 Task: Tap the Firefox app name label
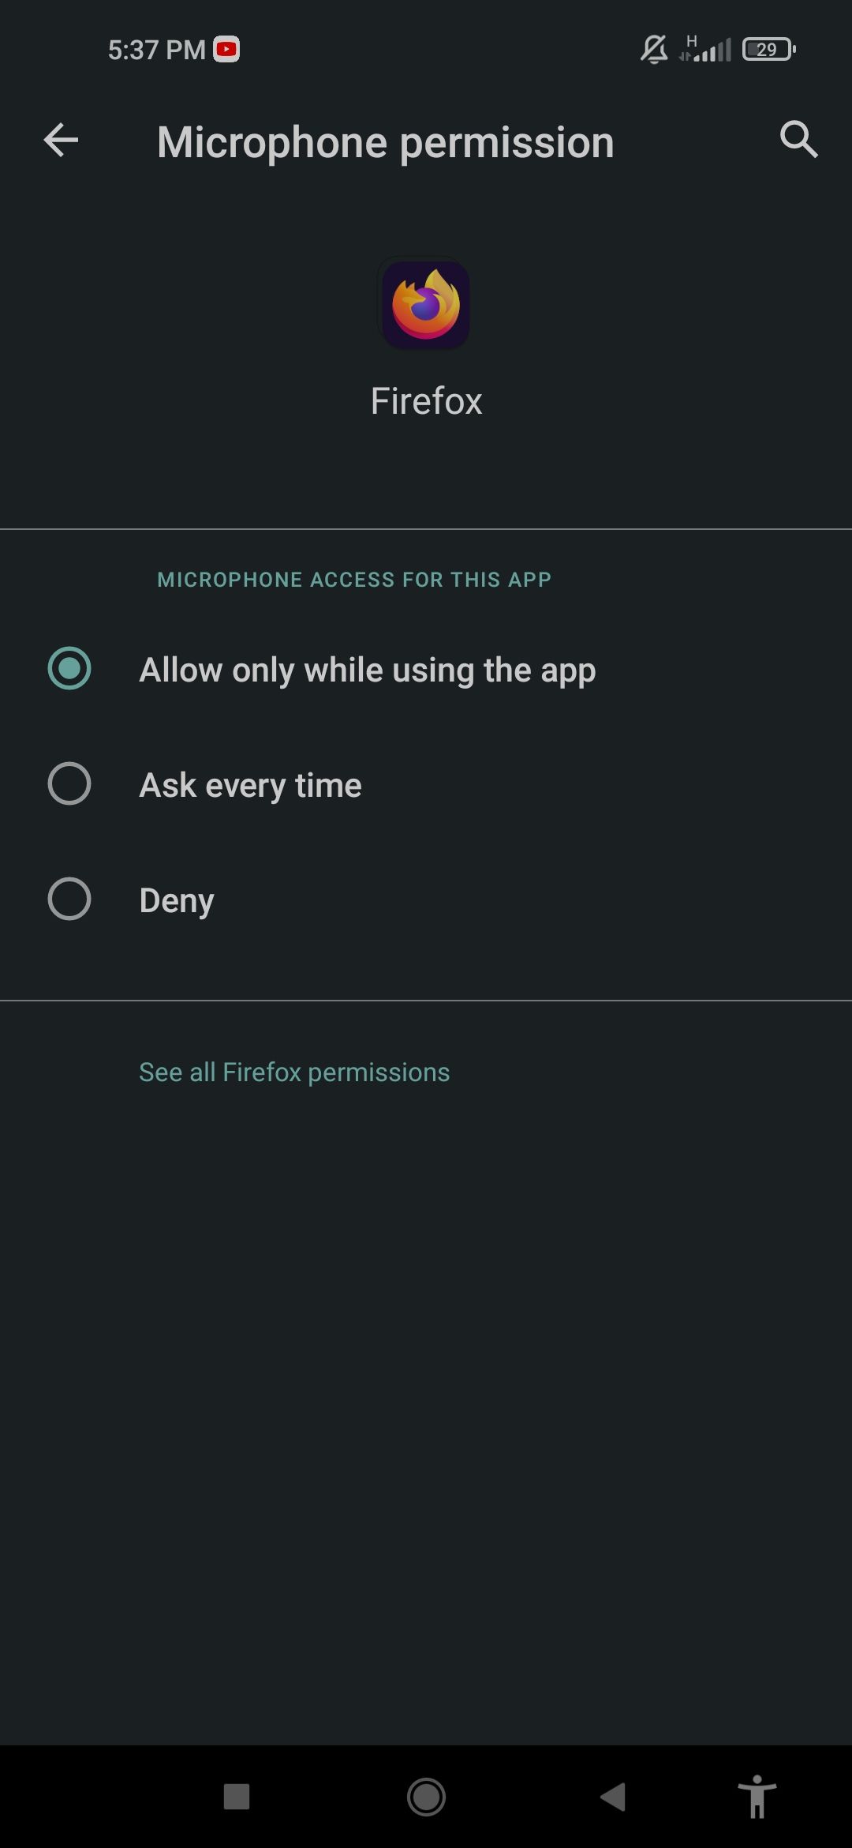(x=426, y=400)
